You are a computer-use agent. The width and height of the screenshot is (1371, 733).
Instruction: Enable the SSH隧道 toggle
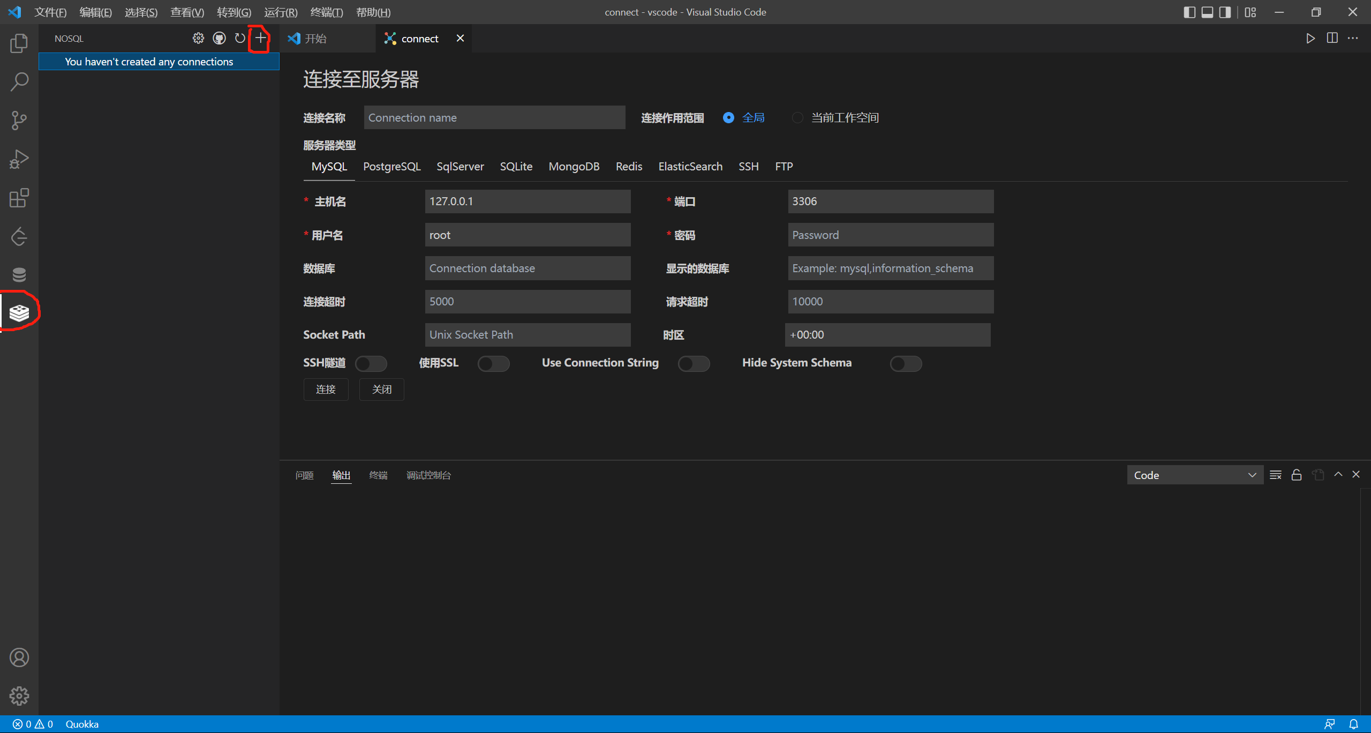click(371, 364)
